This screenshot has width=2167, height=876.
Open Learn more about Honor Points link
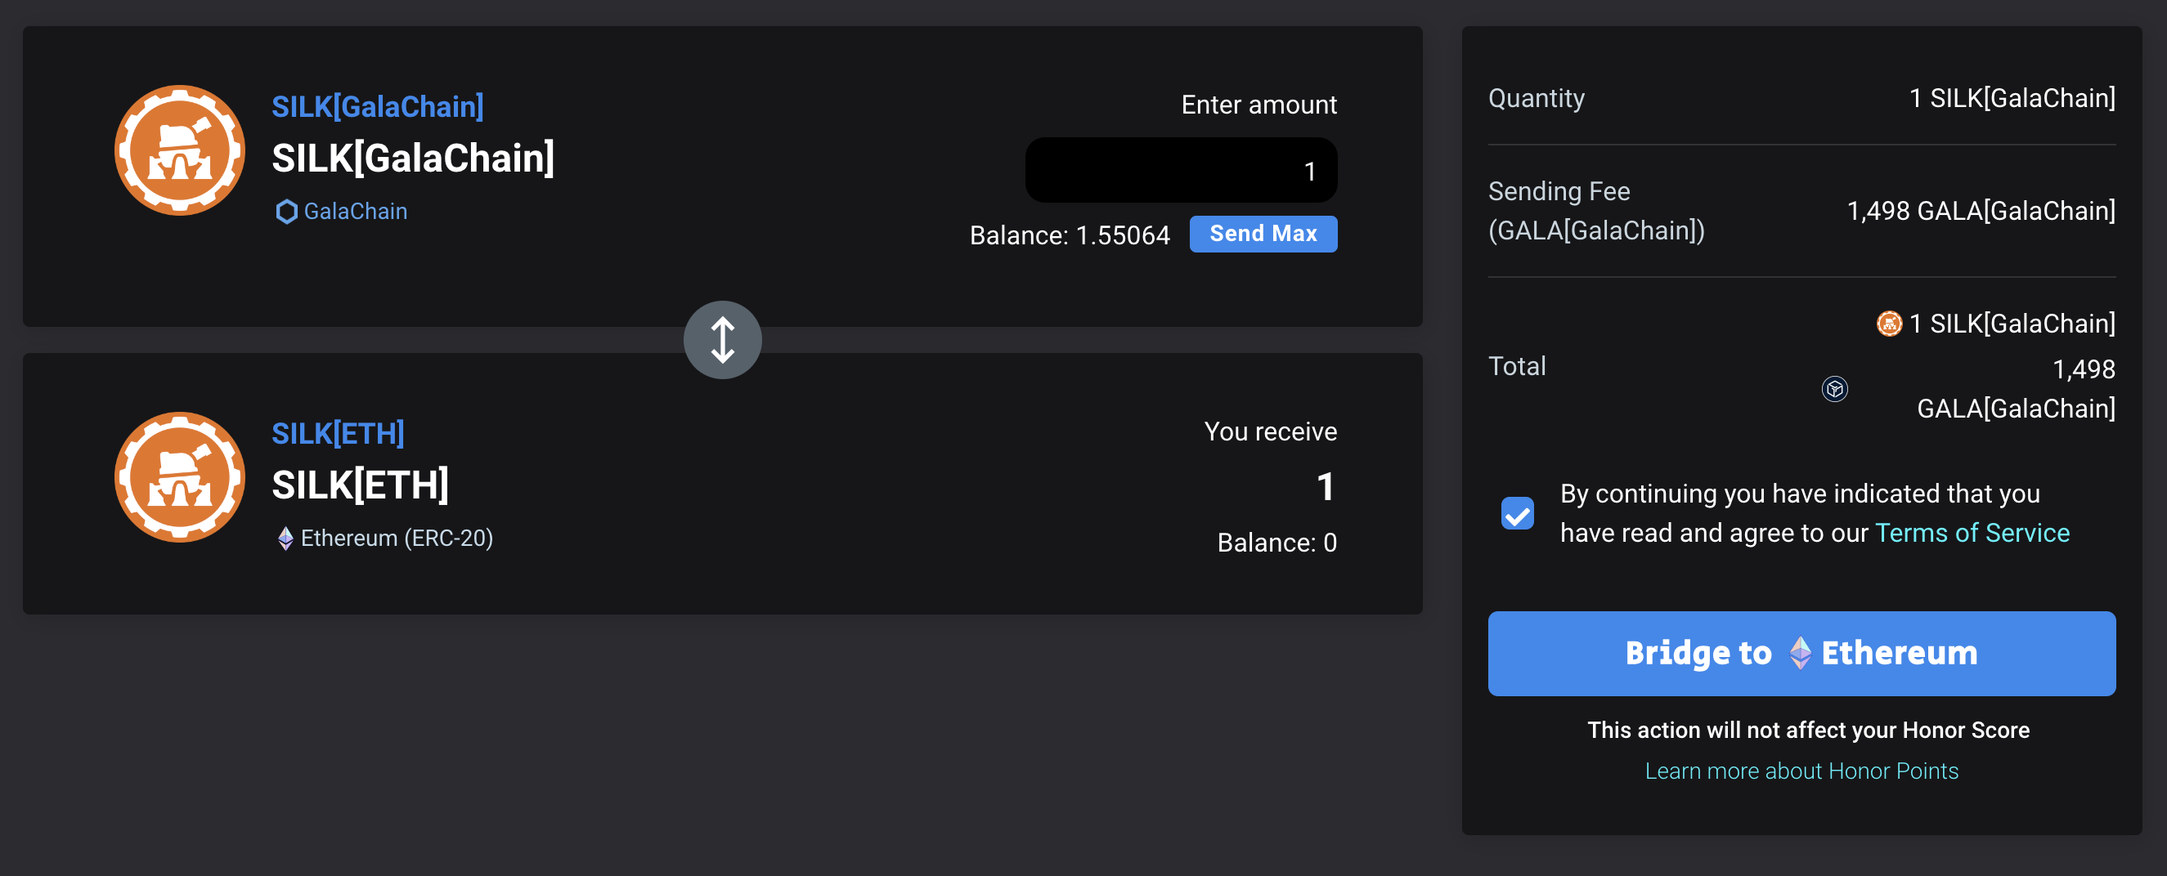[1801, 771]
